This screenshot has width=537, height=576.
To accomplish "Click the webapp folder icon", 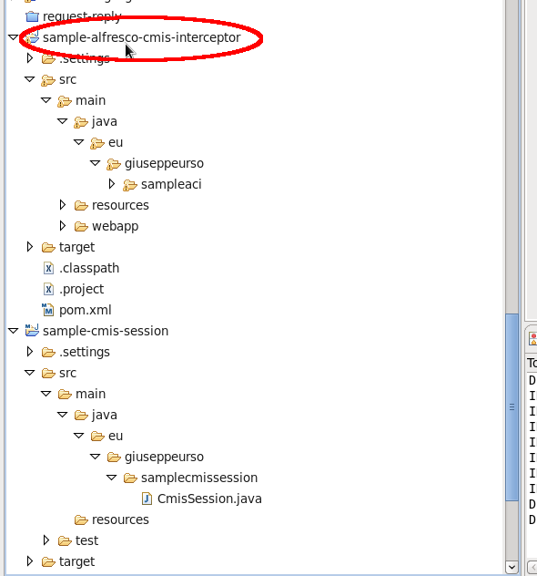I will click(x=81, y=226).
